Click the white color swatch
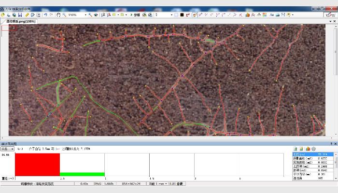 click(176, 15)
